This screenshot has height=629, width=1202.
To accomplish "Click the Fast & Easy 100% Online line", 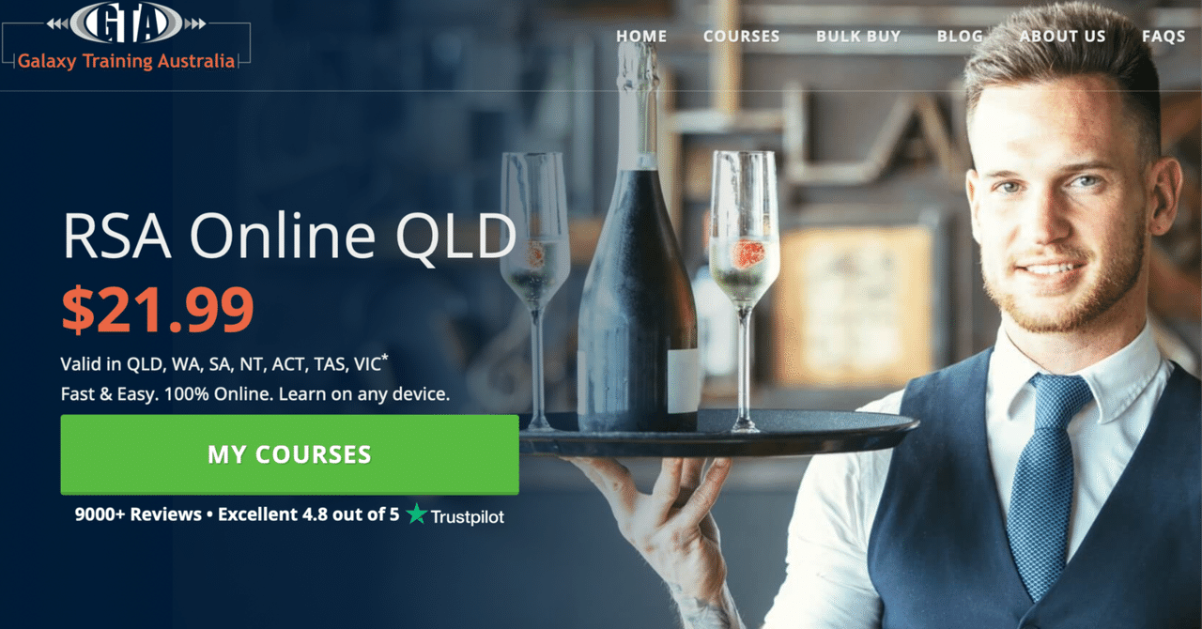I will (x=255, y=394).
